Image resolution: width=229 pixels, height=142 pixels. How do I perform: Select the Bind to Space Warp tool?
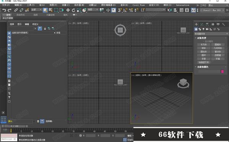click(x=27, y=10)
